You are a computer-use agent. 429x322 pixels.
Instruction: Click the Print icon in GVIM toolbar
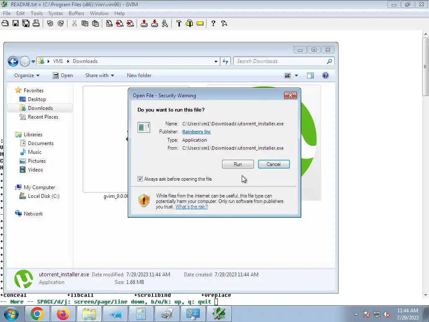(36, 23)
